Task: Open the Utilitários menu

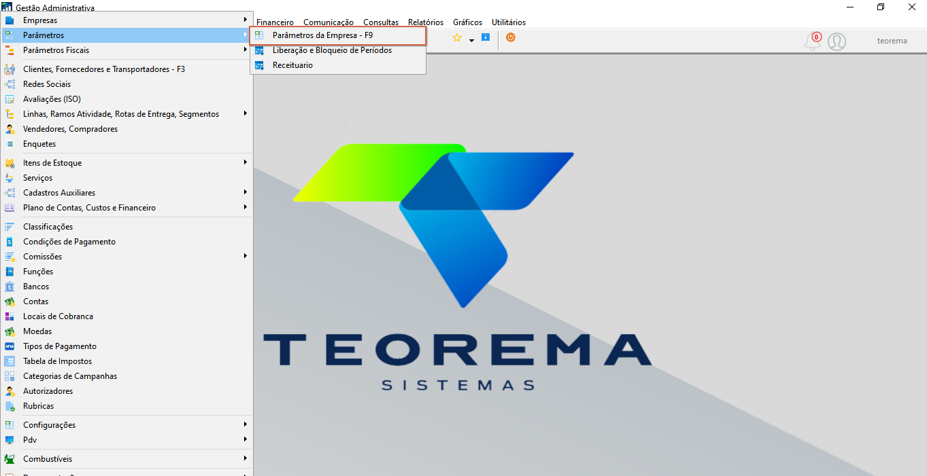Action: click(x=509, y=22)
